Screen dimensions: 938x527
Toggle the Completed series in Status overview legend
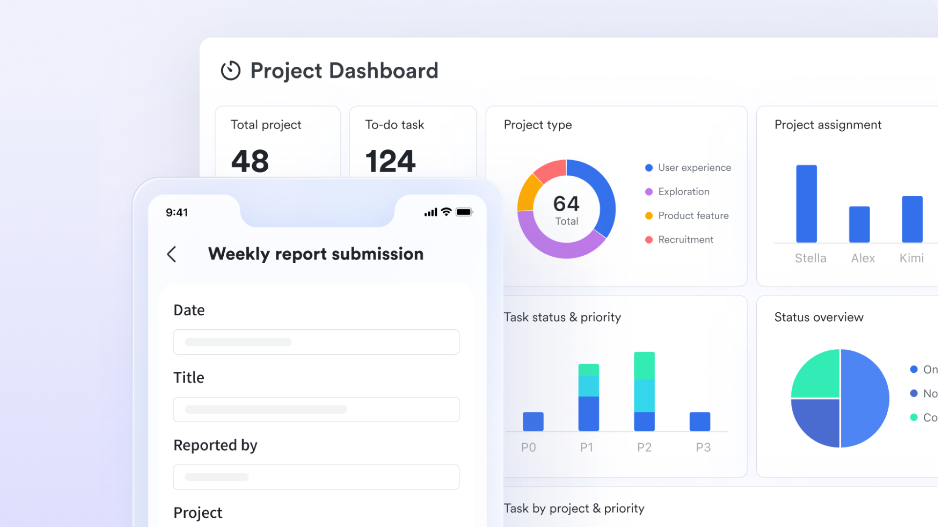click(914, 417)
